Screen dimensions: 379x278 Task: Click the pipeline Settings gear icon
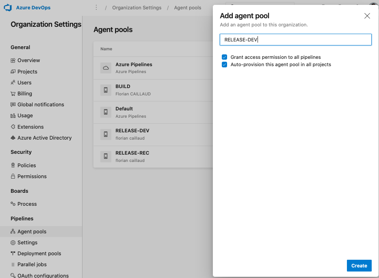(x=13, y=243)
